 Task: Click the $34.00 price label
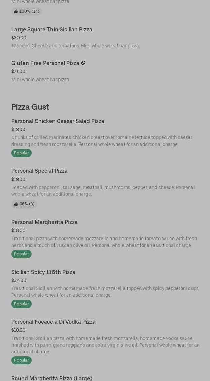[19, 281]
